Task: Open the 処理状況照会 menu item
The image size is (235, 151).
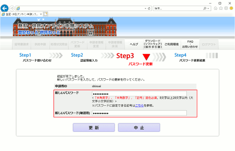Action: pos(59,44)
